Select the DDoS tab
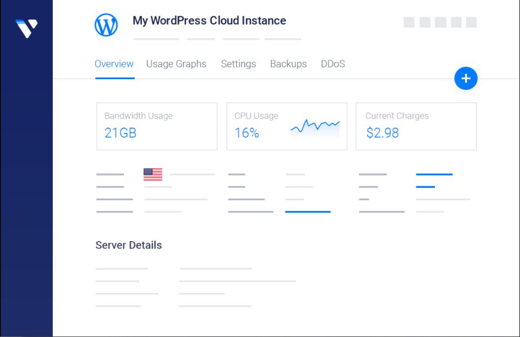Image resolution: width=520 pixels, height=337 pixels. pos(333,64)
